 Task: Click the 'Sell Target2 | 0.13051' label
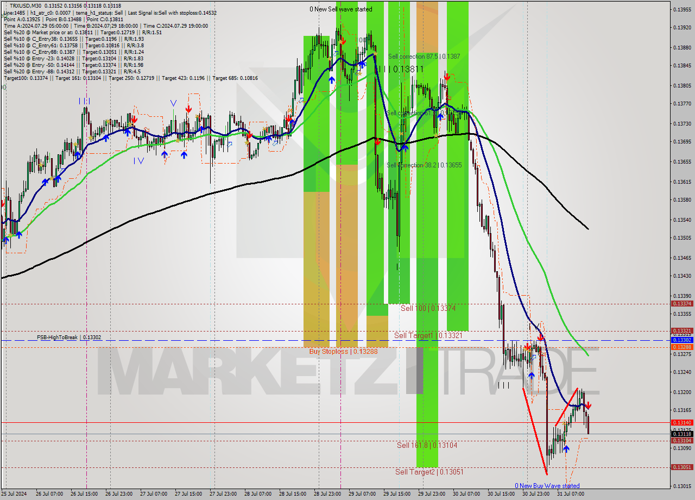[x=429, y=472]
